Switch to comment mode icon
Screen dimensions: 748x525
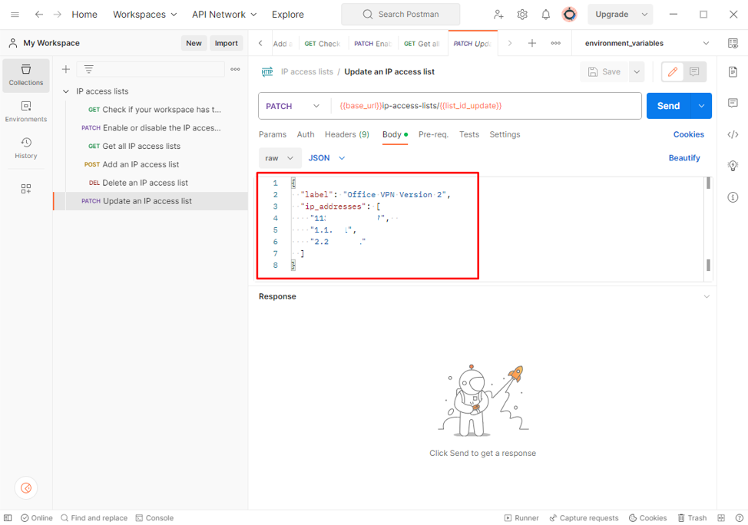[x=694, y=72]
